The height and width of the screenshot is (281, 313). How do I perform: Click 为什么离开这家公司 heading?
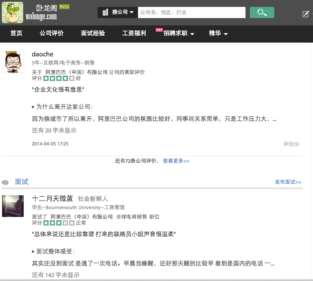pyautogui.click(x=64, y=107)
